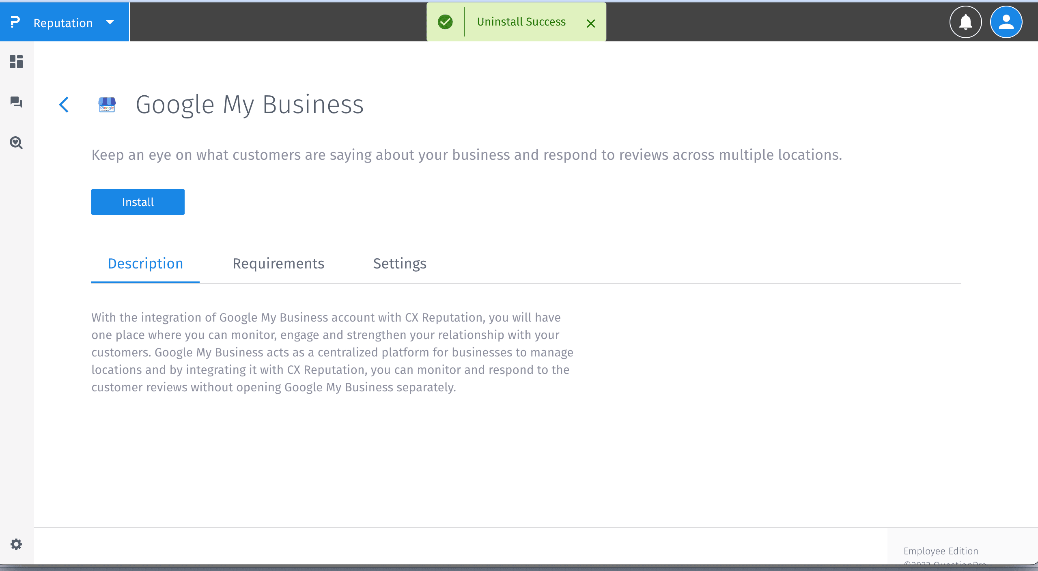Switch to the Requirements tab
Screen dimensions: 1038x571
(278, 264)
